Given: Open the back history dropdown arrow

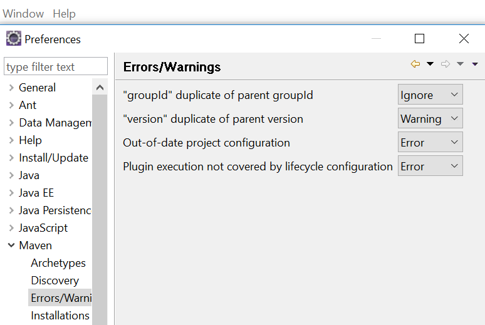Looking at the screenshot, I should [x=430, y=64].
